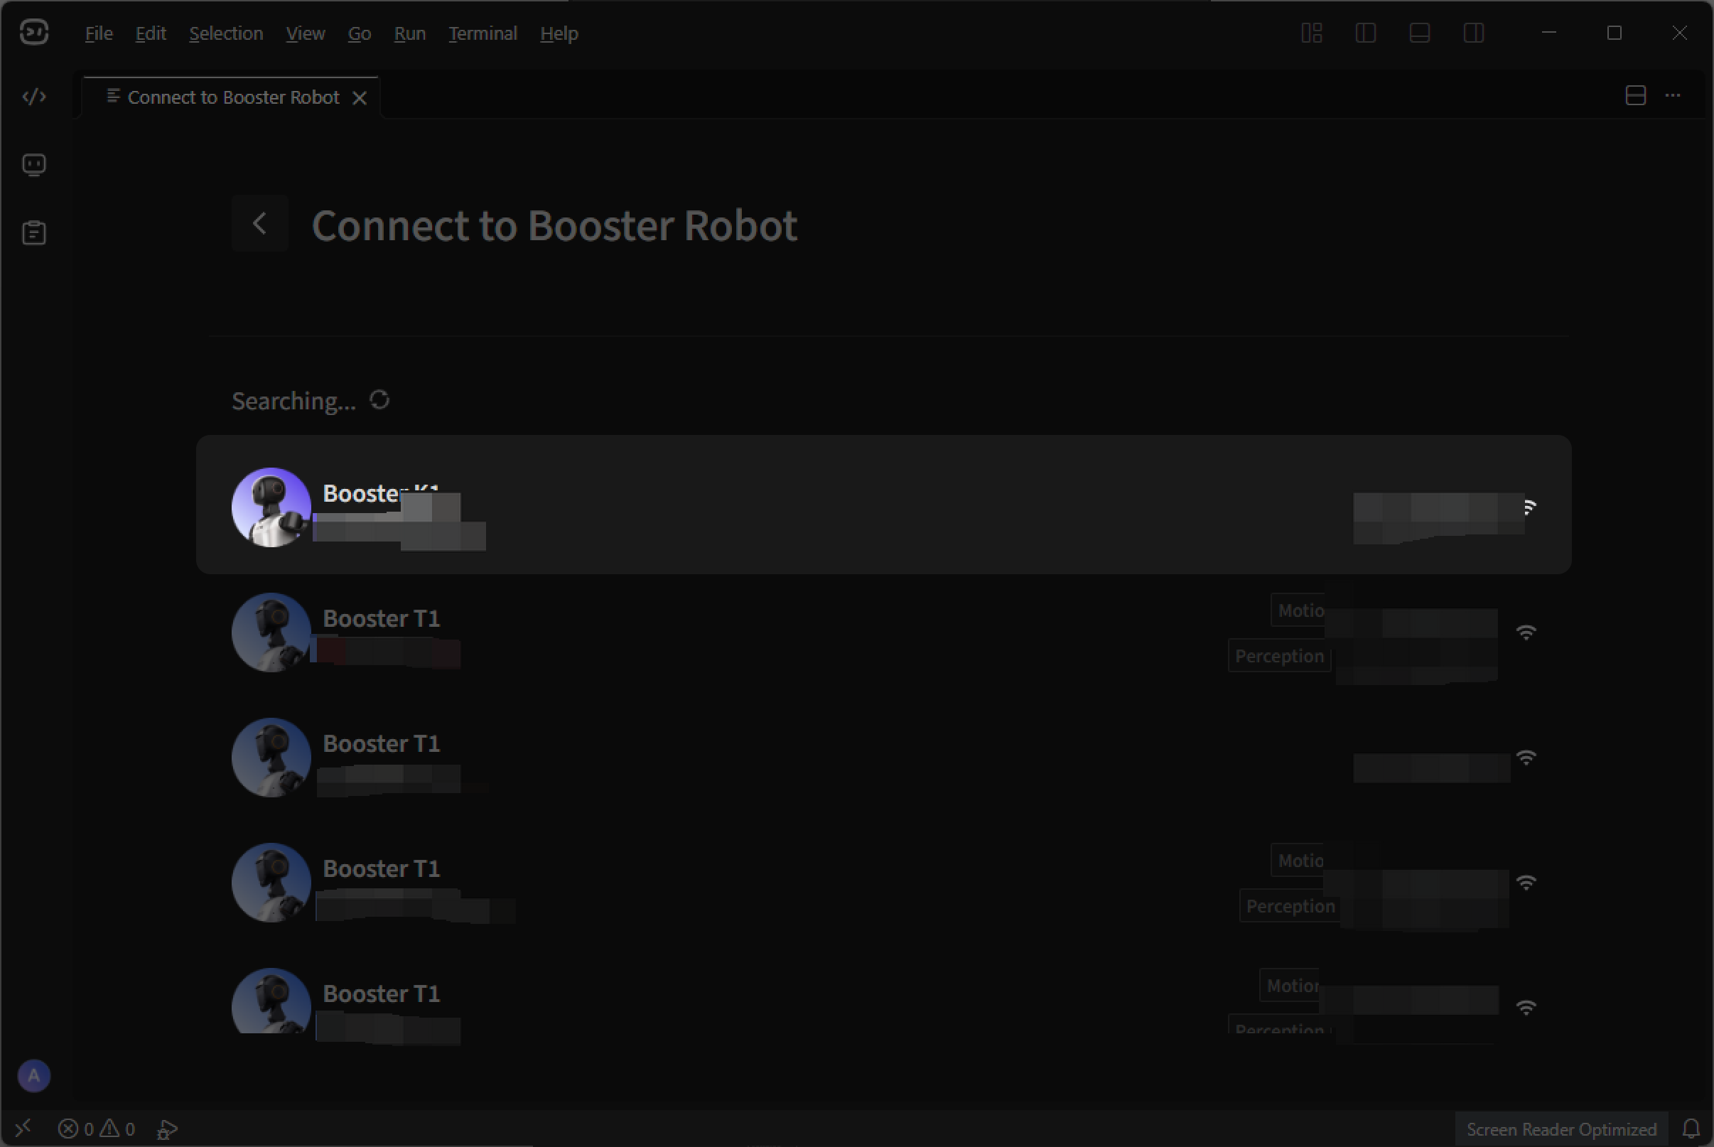1714x1147 pixels.
Task: Close the Connect to Booster Robot tab
Action: (360, 98)
